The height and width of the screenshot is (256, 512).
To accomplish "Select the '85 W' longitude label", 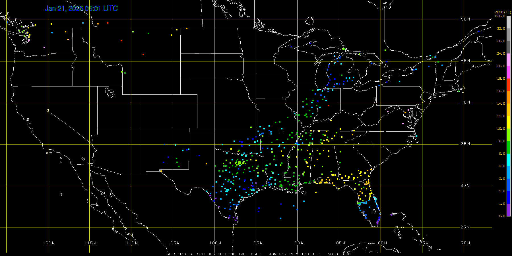I will [340, 243].
